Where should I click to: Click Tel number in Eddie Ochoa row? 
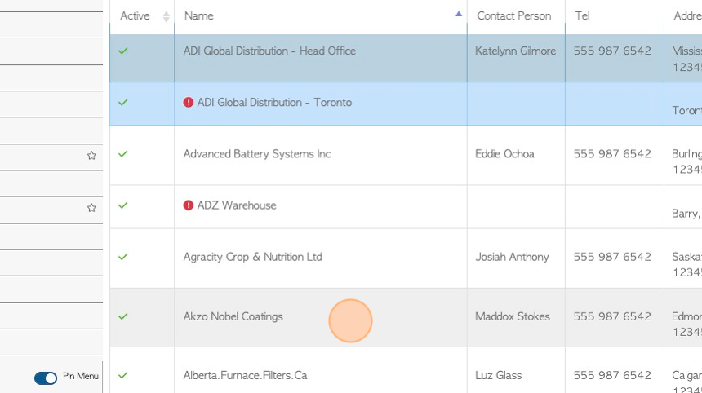coord(612,154)
